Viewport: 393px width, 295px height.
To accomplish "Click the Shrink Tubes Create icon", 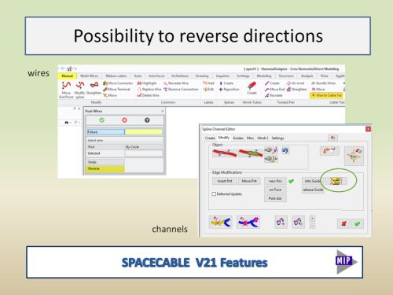I will coord(252,88).
